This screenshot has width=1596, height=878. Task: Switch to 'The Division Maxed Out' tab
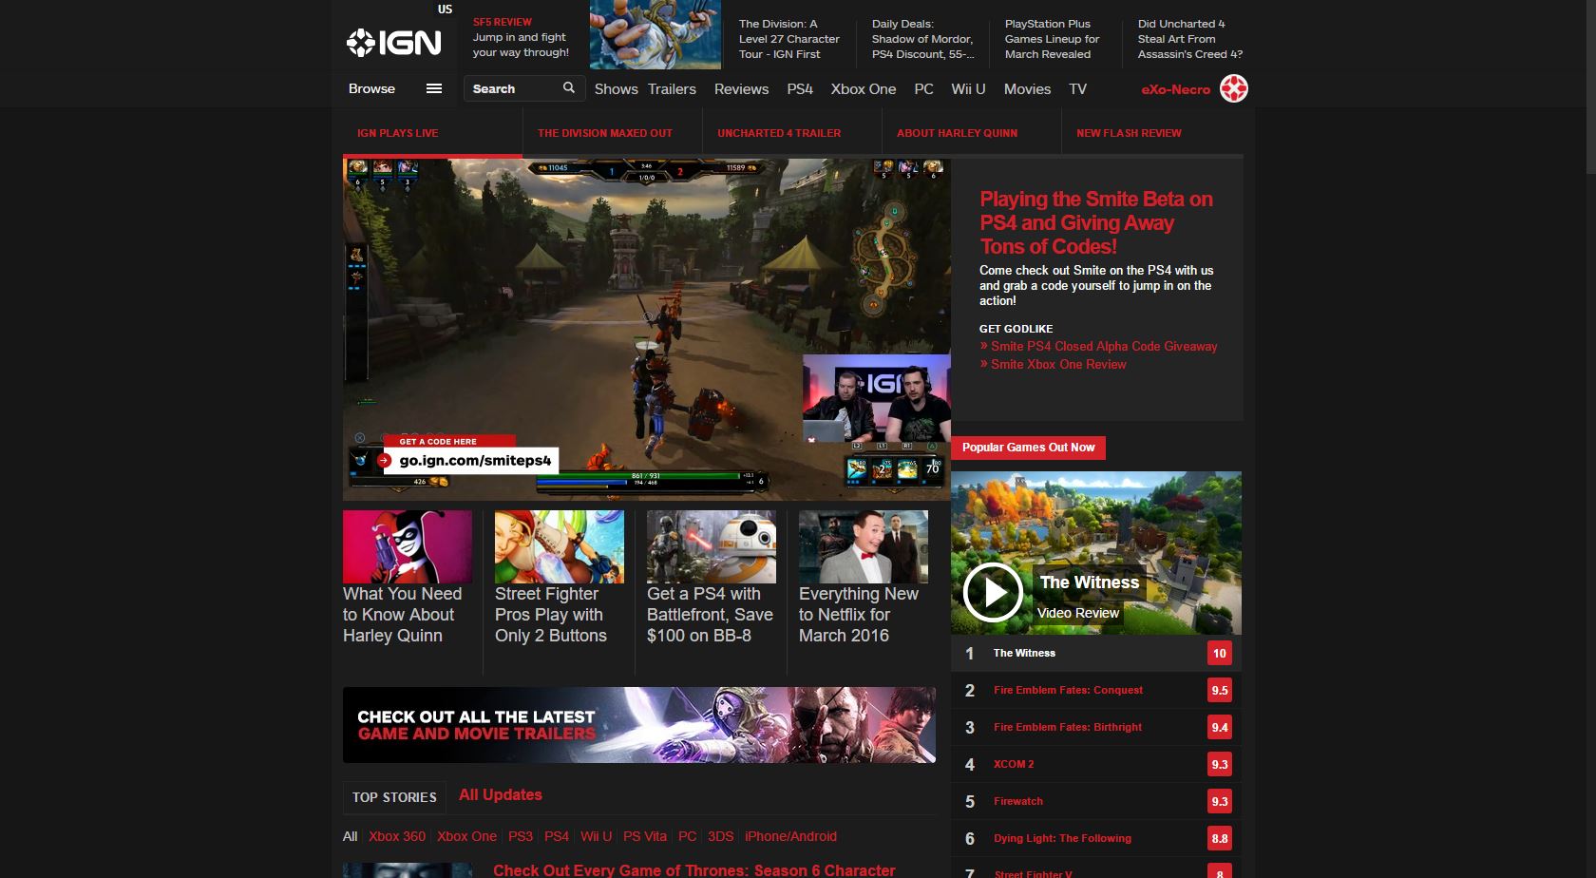point(604,133)
